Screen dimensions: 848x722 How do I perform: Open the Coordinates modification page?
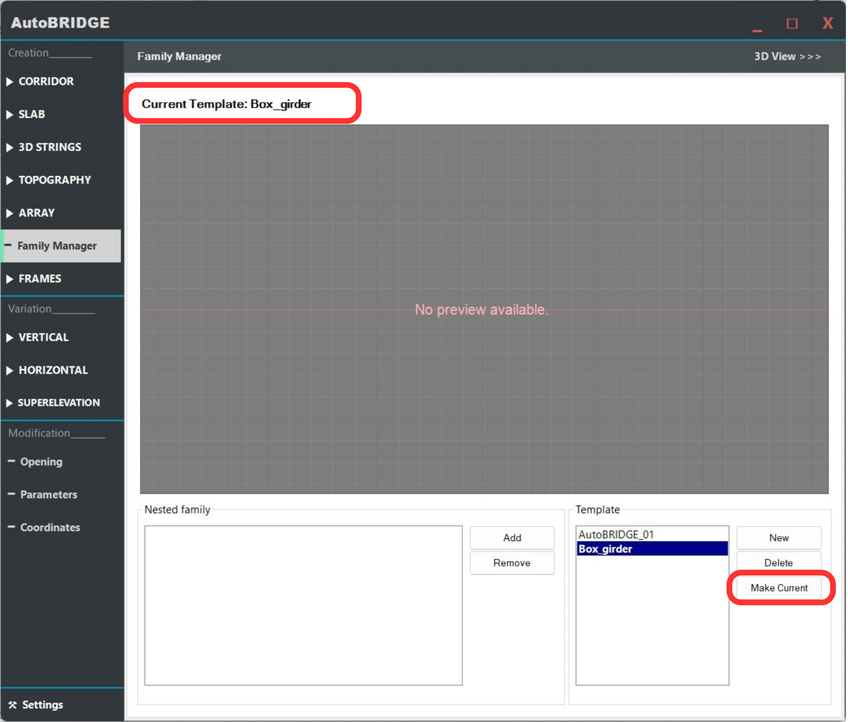point(50,528)
